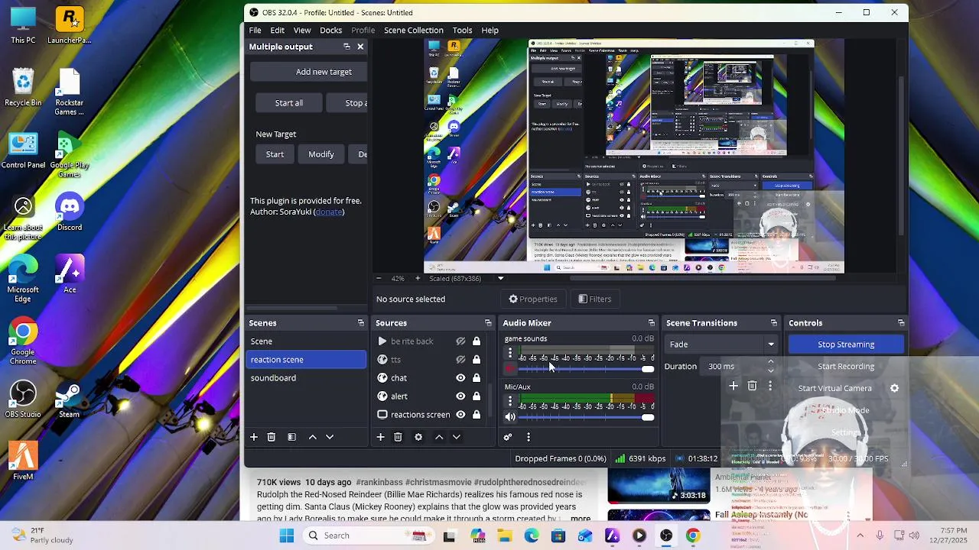Unmute the game sounds channel

pos(510,369)
